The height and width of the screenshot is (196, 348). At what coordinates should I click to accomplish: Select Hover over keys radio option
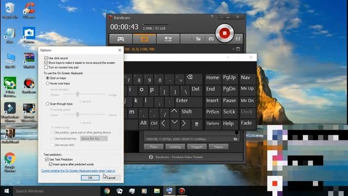tap(47, 83)
